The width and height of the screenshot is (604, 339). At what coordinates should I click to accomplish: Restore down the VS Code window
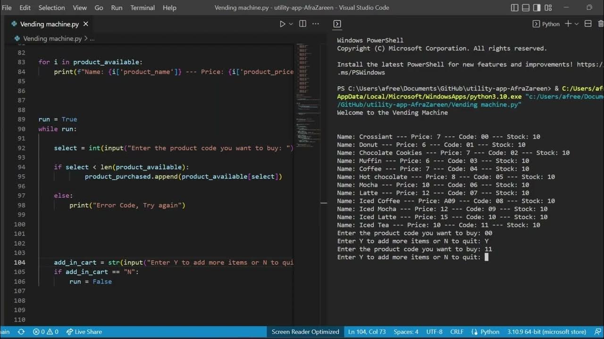(589, 8)
